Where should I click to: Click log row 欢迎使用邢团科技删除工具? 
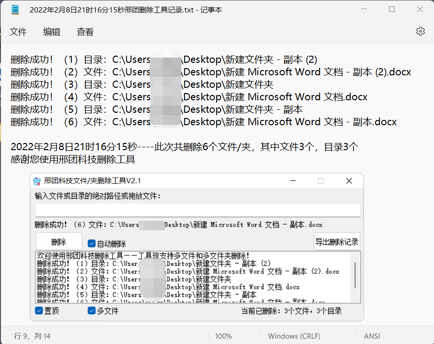click(x=143, y=255)
